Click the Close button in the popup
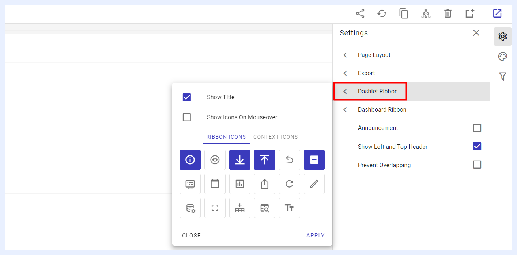The width and height of the screenshot is (517, 255). coord(192,236)
